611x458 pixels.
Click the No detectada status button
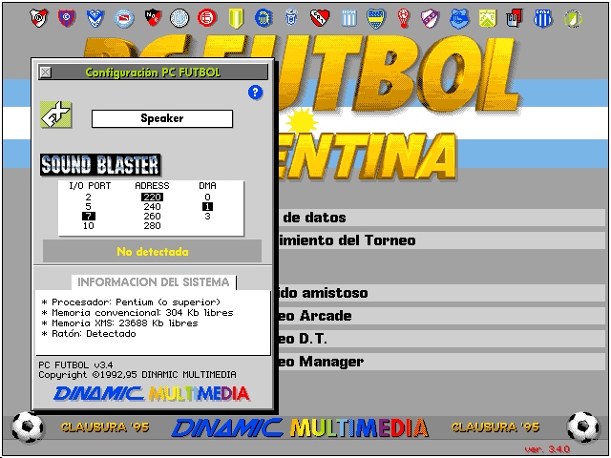[x=153, y=252]
